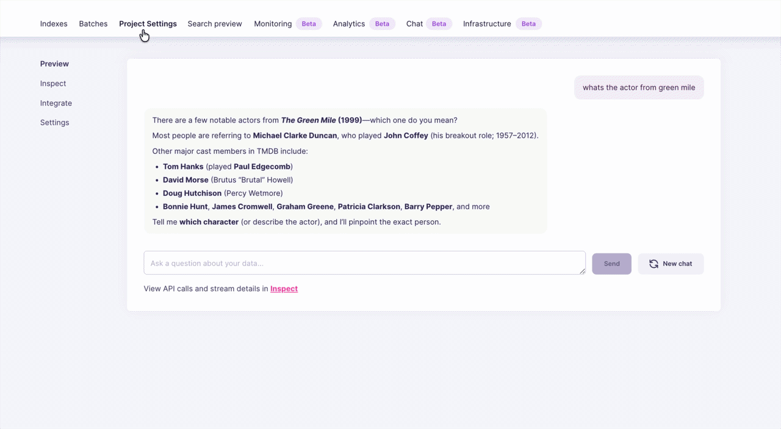This screenshot has width=781, height=429.
Task: Follow the Inspect hyperlink below the input
Action: pyautogui.click(x=284, y=289)
